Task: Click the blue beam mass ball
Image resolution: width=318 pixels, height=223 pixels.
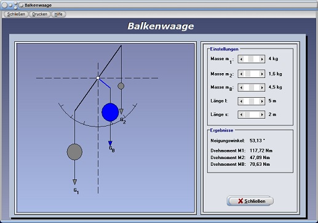Action: pyautogui.click(x=110, y=112)
